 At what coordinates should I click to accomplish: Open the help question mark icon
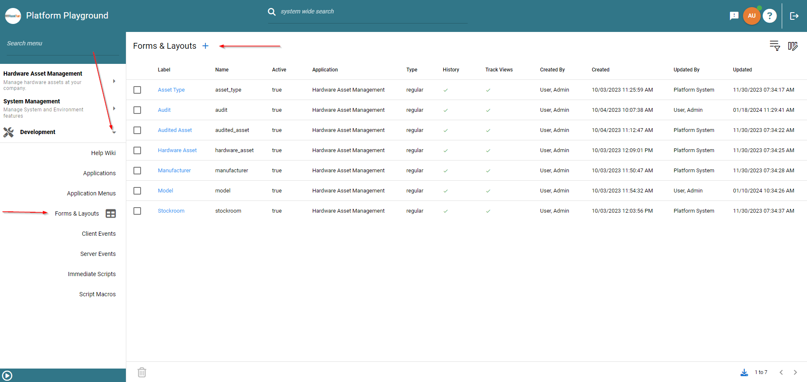tap(770, 16)
